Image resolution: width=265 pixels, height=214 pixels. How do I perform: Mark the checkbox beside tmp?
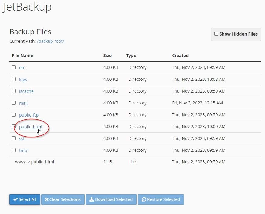click(14, 150)
